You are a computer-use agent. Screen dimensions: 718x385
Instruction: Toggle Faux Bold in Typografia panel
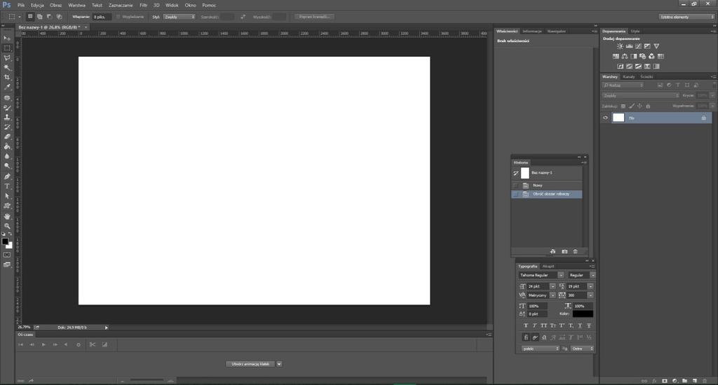point(526,325)
